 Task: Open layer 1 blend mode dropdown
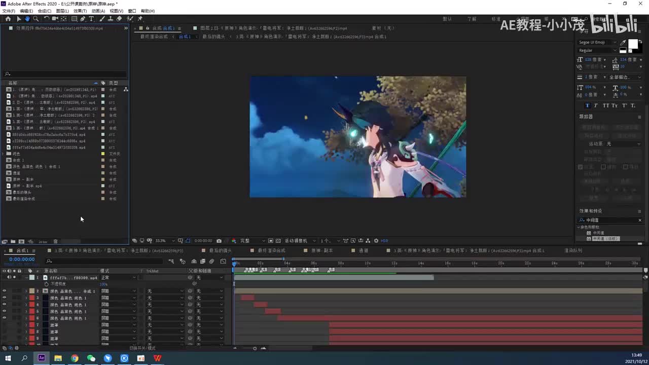[x=118, y=278]
